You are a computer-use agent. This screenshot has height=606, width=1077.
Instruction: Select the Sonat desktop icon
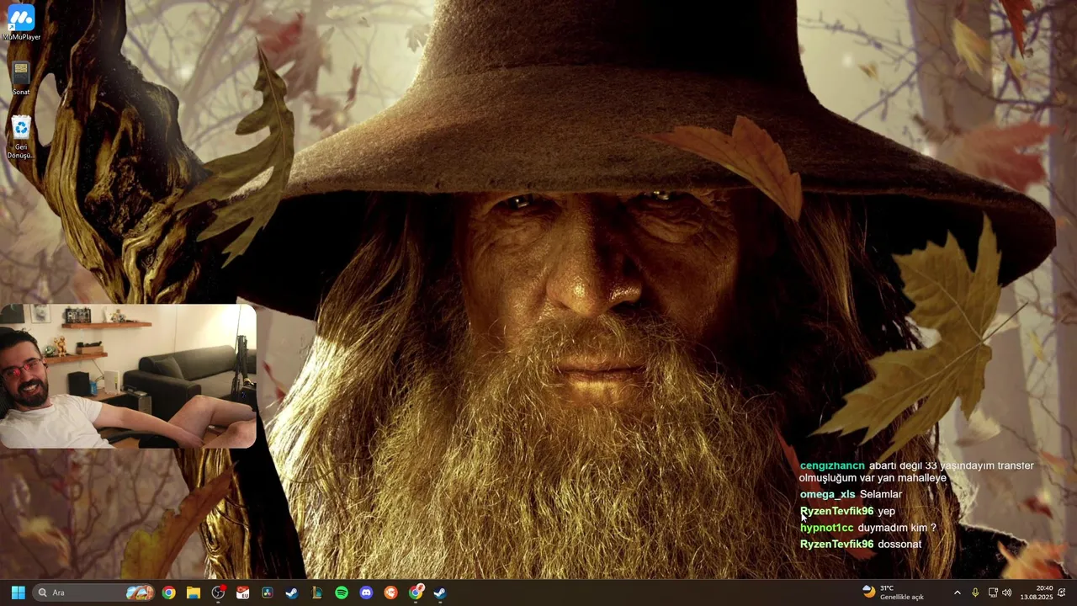click(21, 78)
